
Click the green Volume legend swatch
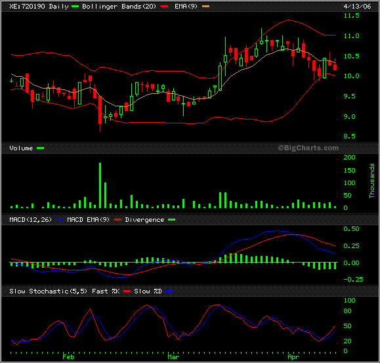[x=40, y=148]
